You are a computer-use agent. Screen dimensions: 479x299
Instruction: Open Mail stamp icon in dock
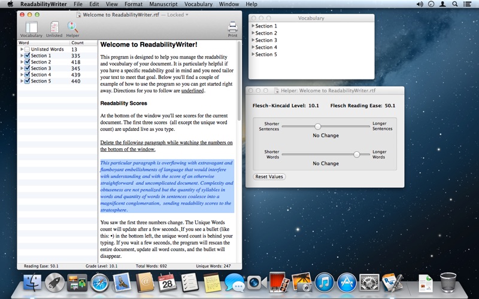(122, 282)
